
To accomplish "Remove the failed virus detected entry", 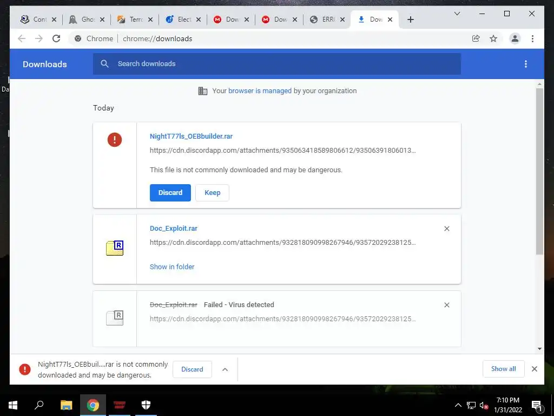I will pos(446,305).
